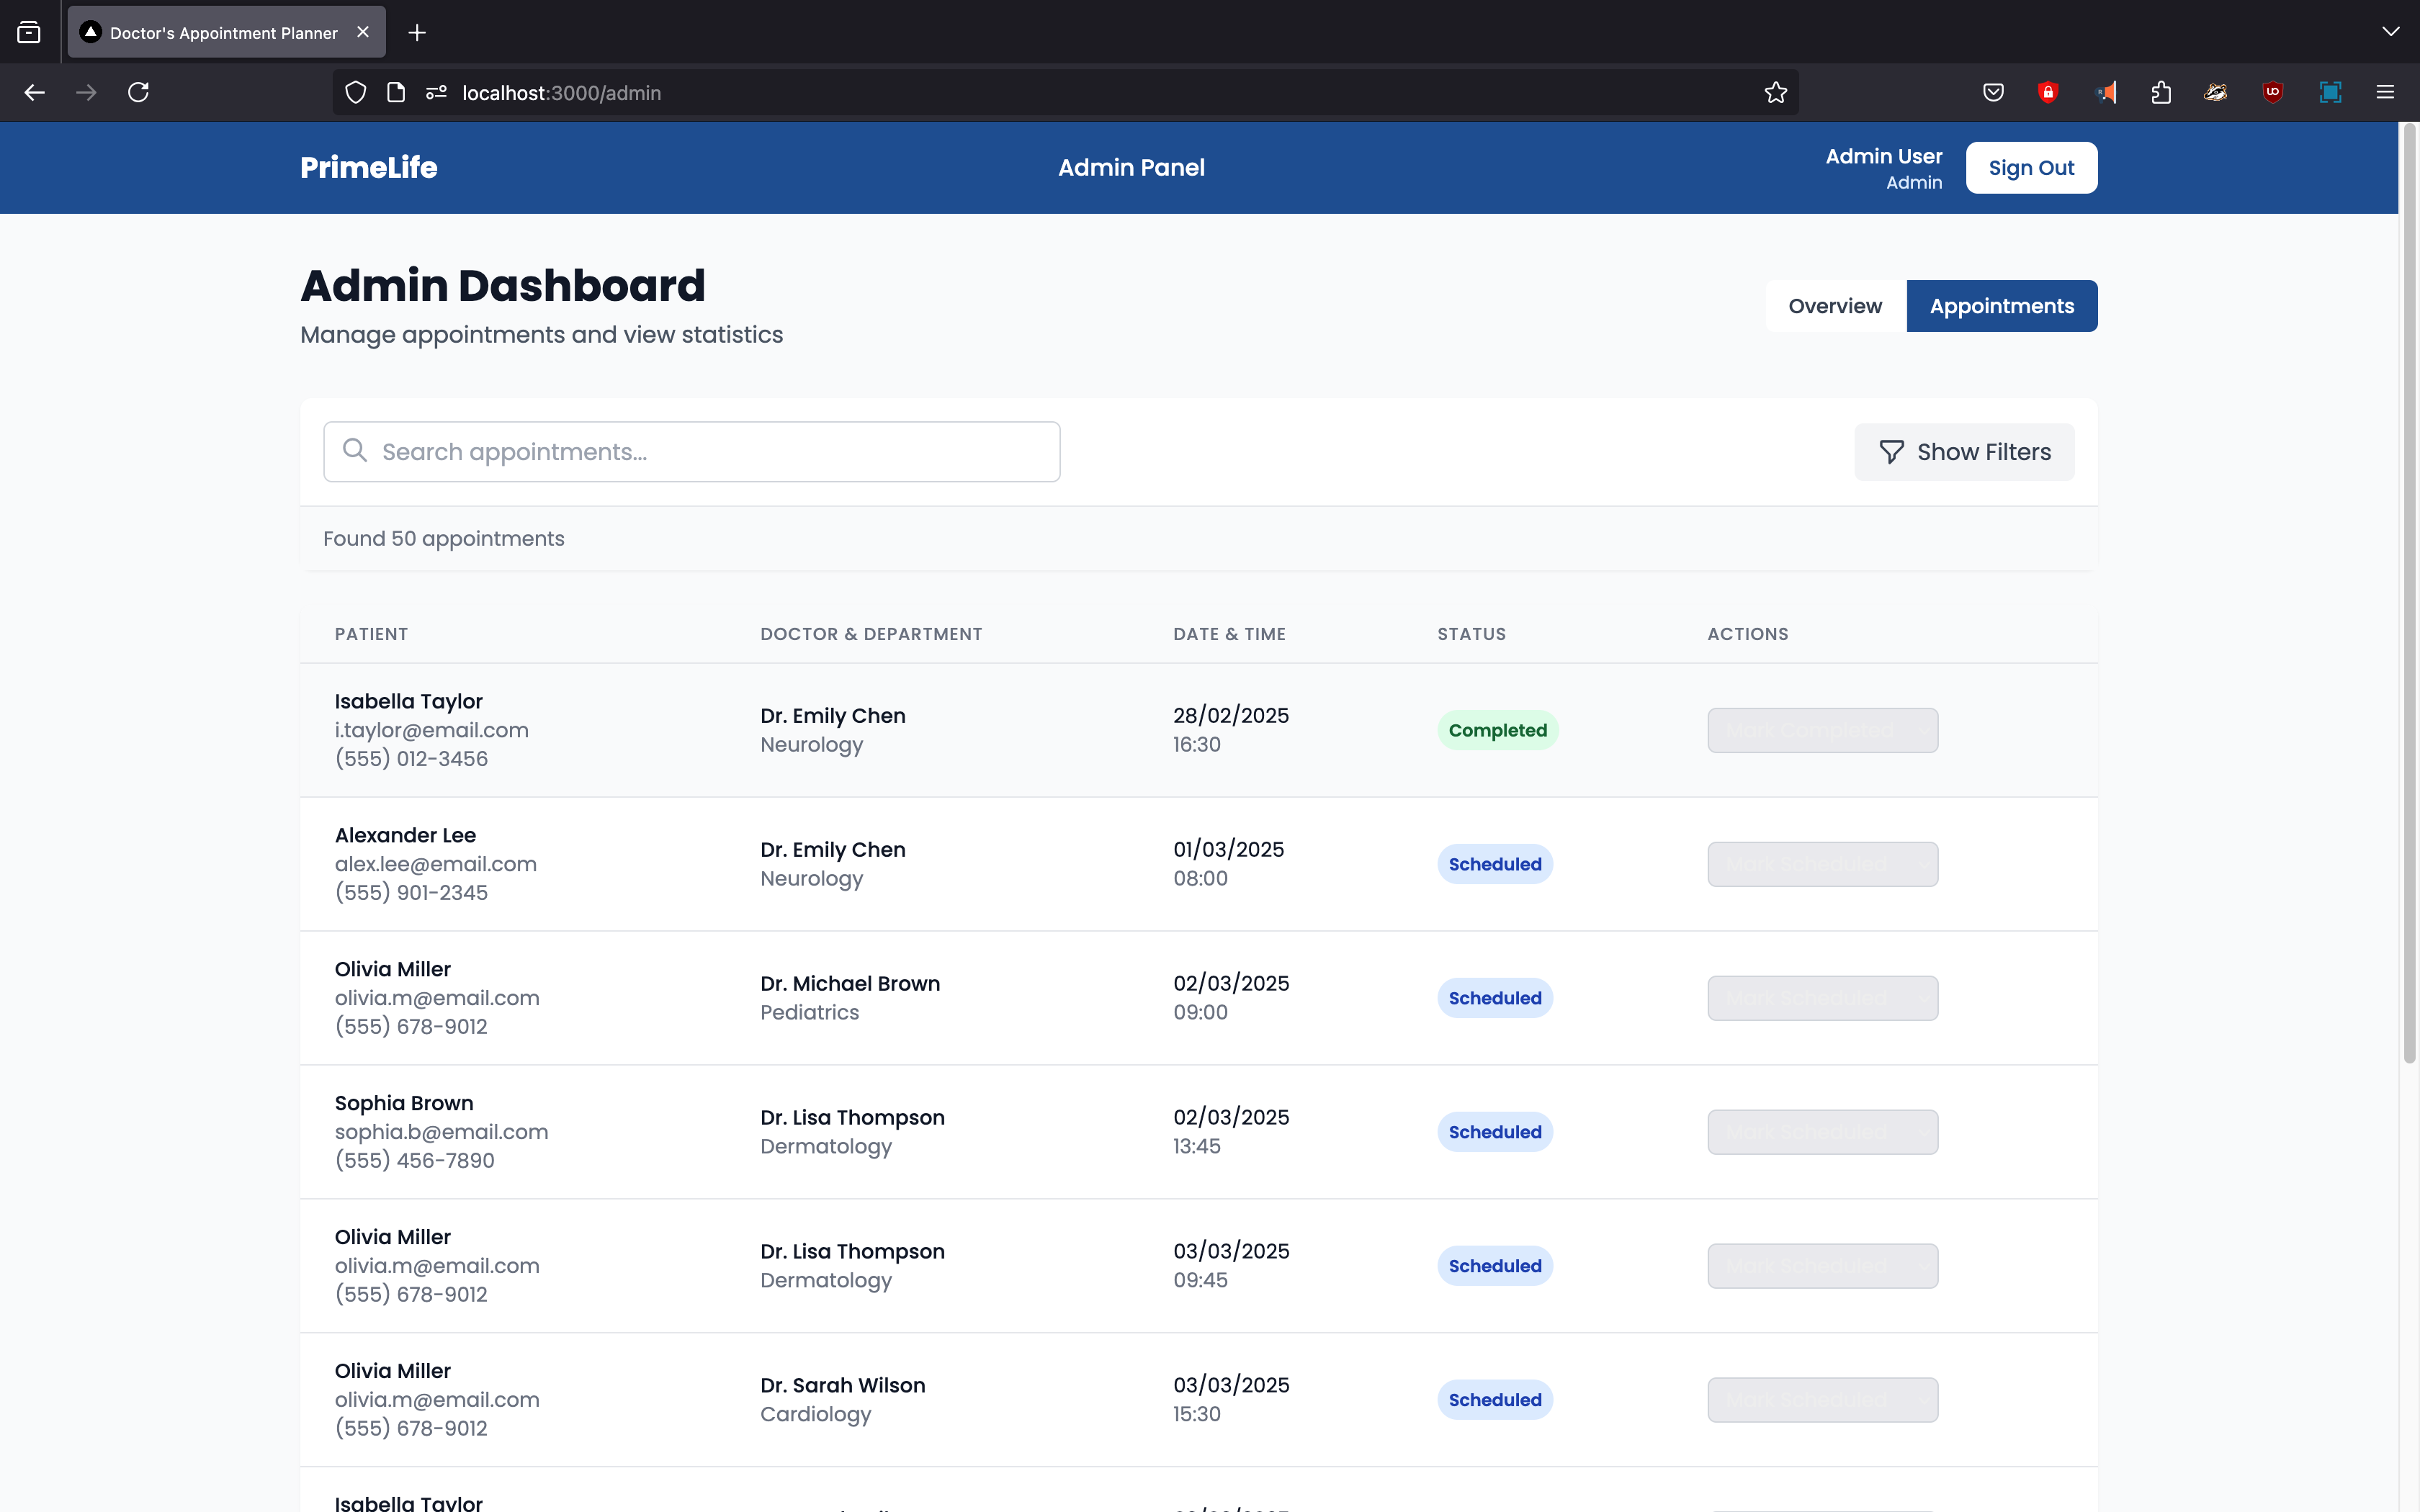The image size is (2420, 1512).
Task: Open status dropdown for Alexander Lee
Action: [1822, 864]
